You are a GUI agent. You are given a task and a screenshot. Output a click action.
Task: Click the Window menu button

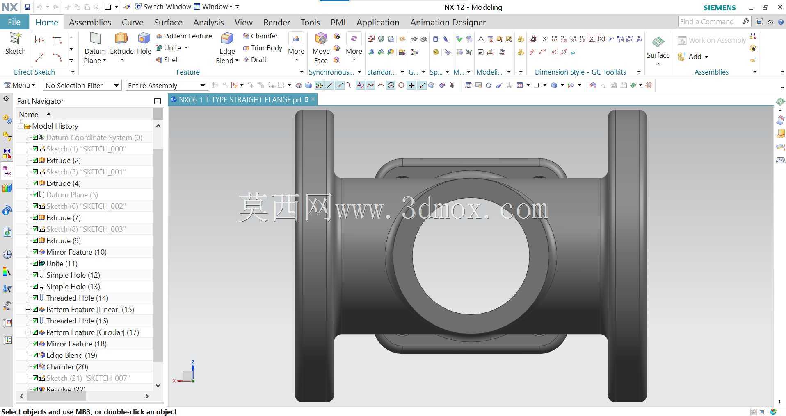coord(213,7)
